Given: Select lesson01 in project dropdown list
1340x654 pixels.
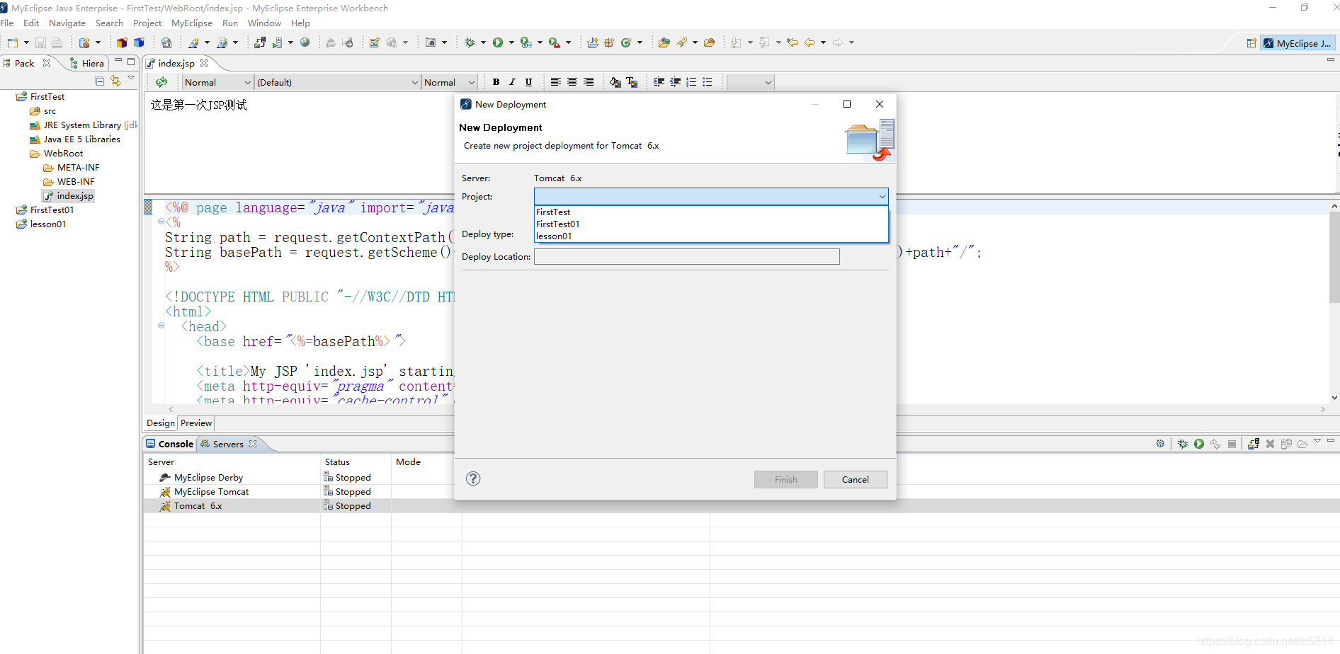Looking at the screenshot, I should click(x=711, y=236).
